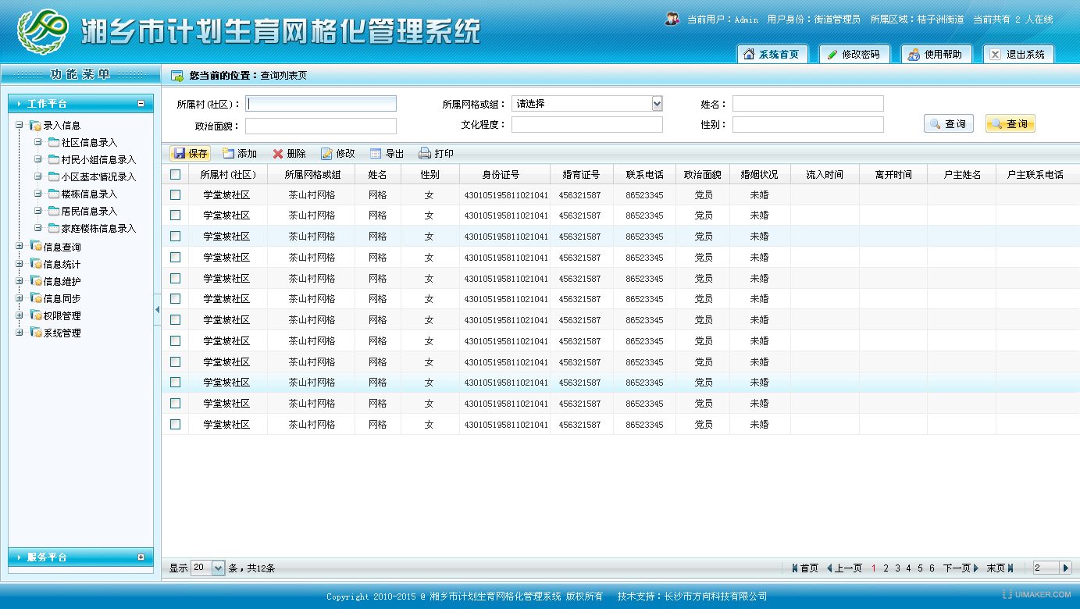Image resolution: width=1080 pixels, height=609 pixels.
Task: Collapse the left sidebar with splitter arrow
Action: 157,310
